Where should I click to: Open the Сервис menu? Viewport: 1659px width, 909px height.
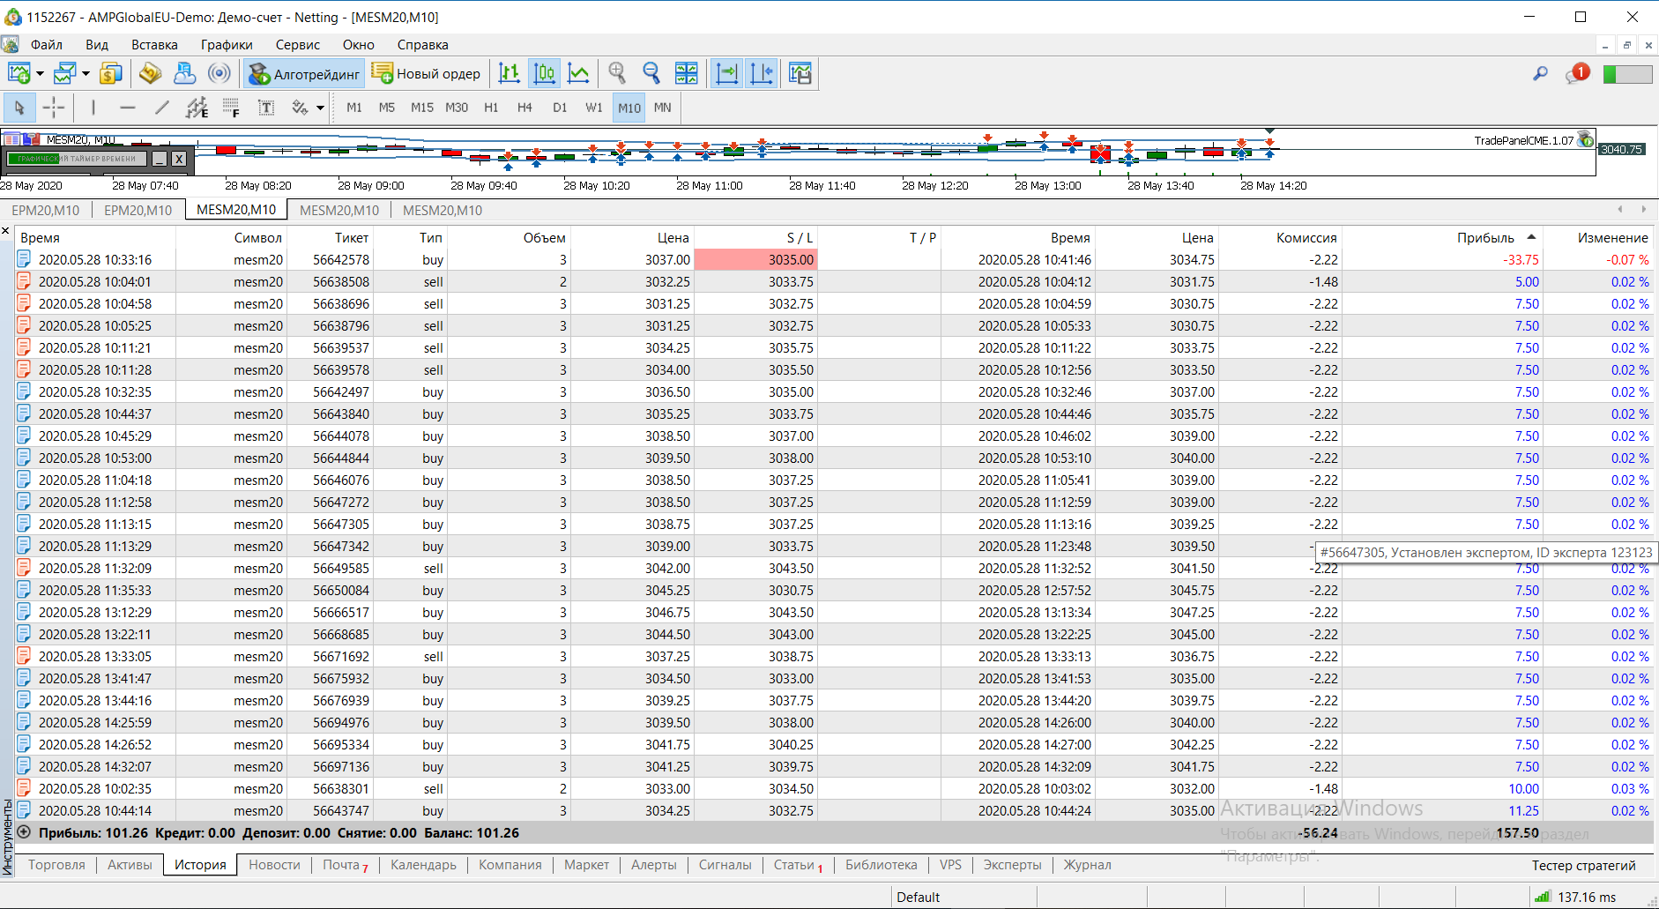coord(297,45)
